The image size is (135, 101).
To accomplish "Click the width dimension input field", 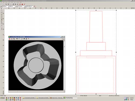I will [21, 6].
